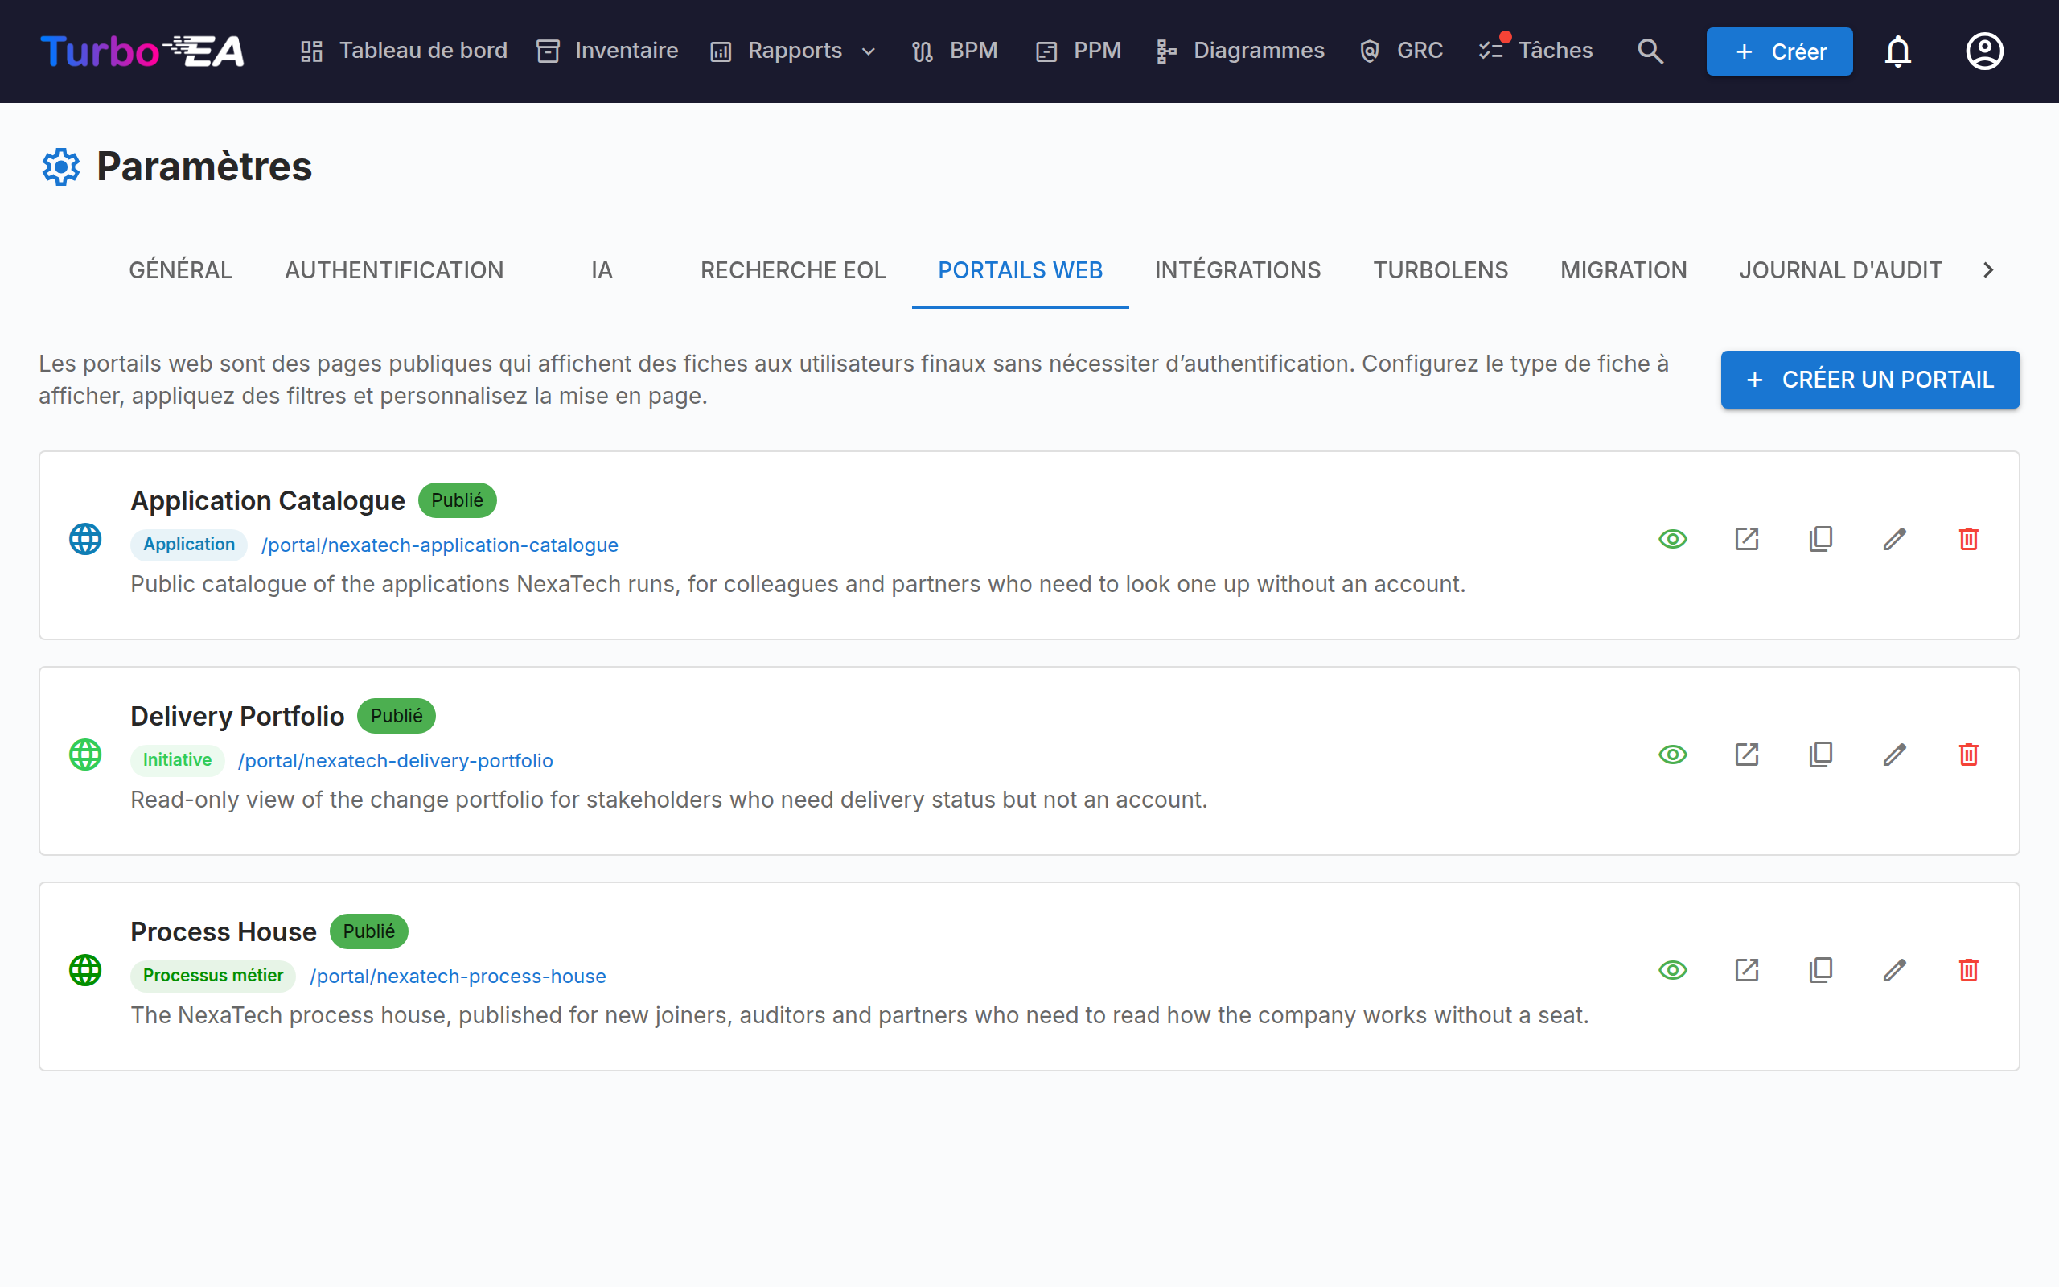This screenshot has height=1287, width=2059.
Task: Switch to the Migration tab
Action: coord(1623,269)
